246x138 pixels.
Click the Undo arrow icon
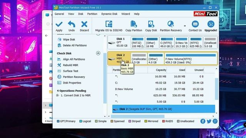click(71, 24)
